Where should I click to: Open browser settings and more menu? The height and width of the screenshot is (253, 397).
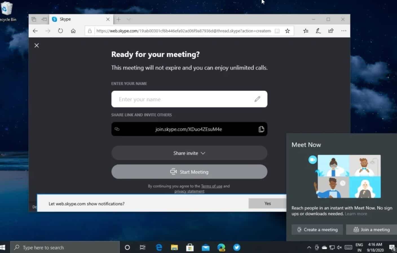pyautogui.click(x=344, y=31)
